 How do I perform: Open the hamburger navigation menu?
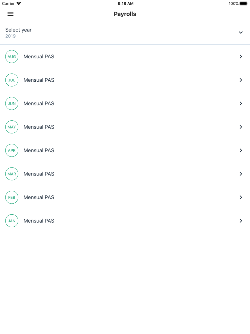(x=10, y=14)
